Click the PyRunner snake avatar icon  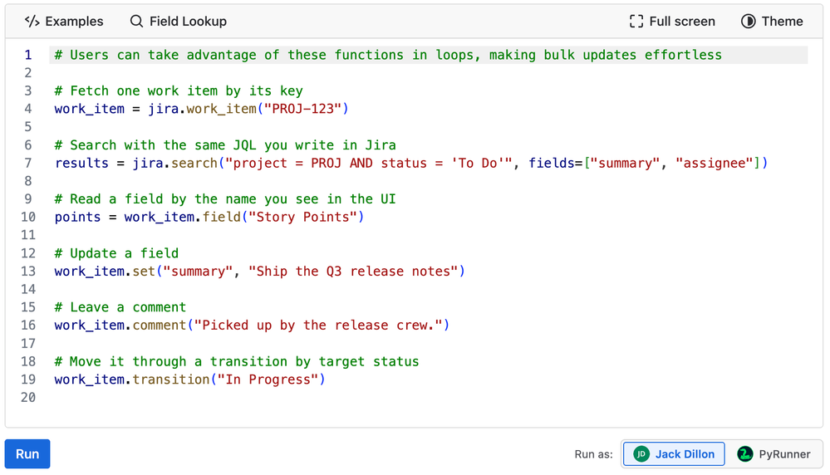tap(745, 454)
